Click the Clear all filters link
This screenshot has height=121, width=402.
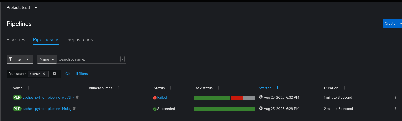(x=76, y=74)
